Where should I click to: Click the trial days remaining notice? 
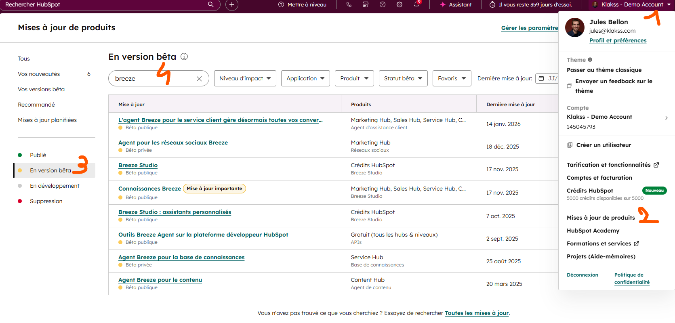[x=531, y=4]
